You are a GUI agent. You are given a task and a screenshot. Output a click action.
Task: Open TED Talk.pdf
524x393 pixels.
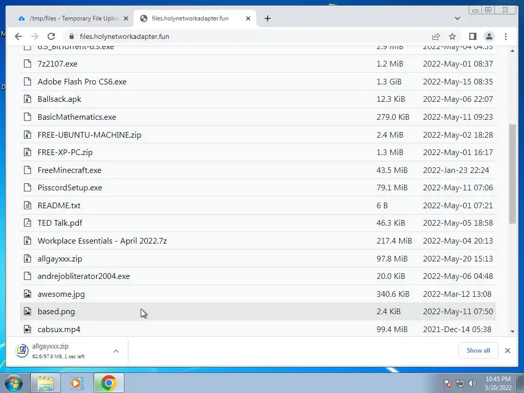[x=59, y=223]
